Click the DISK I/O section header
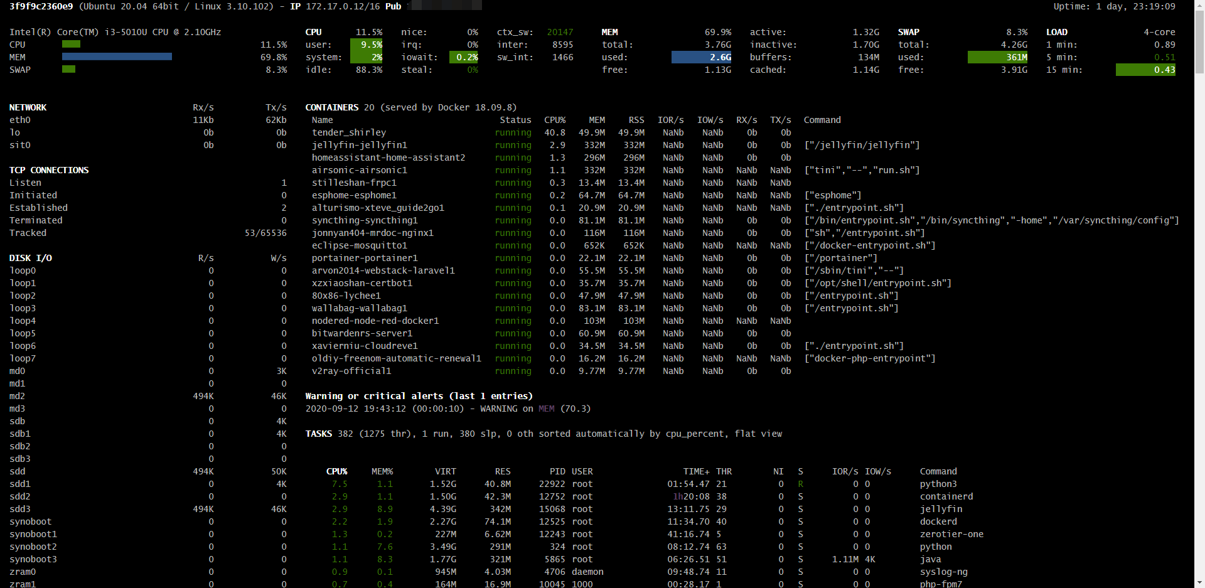 pyautogui.click(x=30, y=258)
